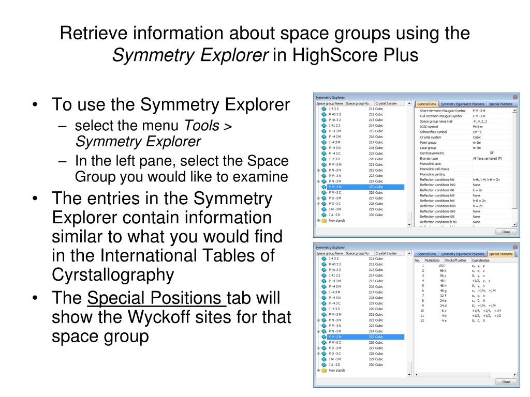Viewport: 530px width, 397px height.
Task: Select the selected 225 Cubic row, top window
Action: click(x=366, y=187)
